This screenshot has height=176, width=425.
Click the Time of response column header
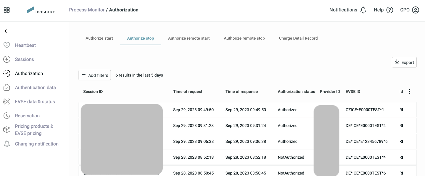pyautogui.click(x=241, y=92)
